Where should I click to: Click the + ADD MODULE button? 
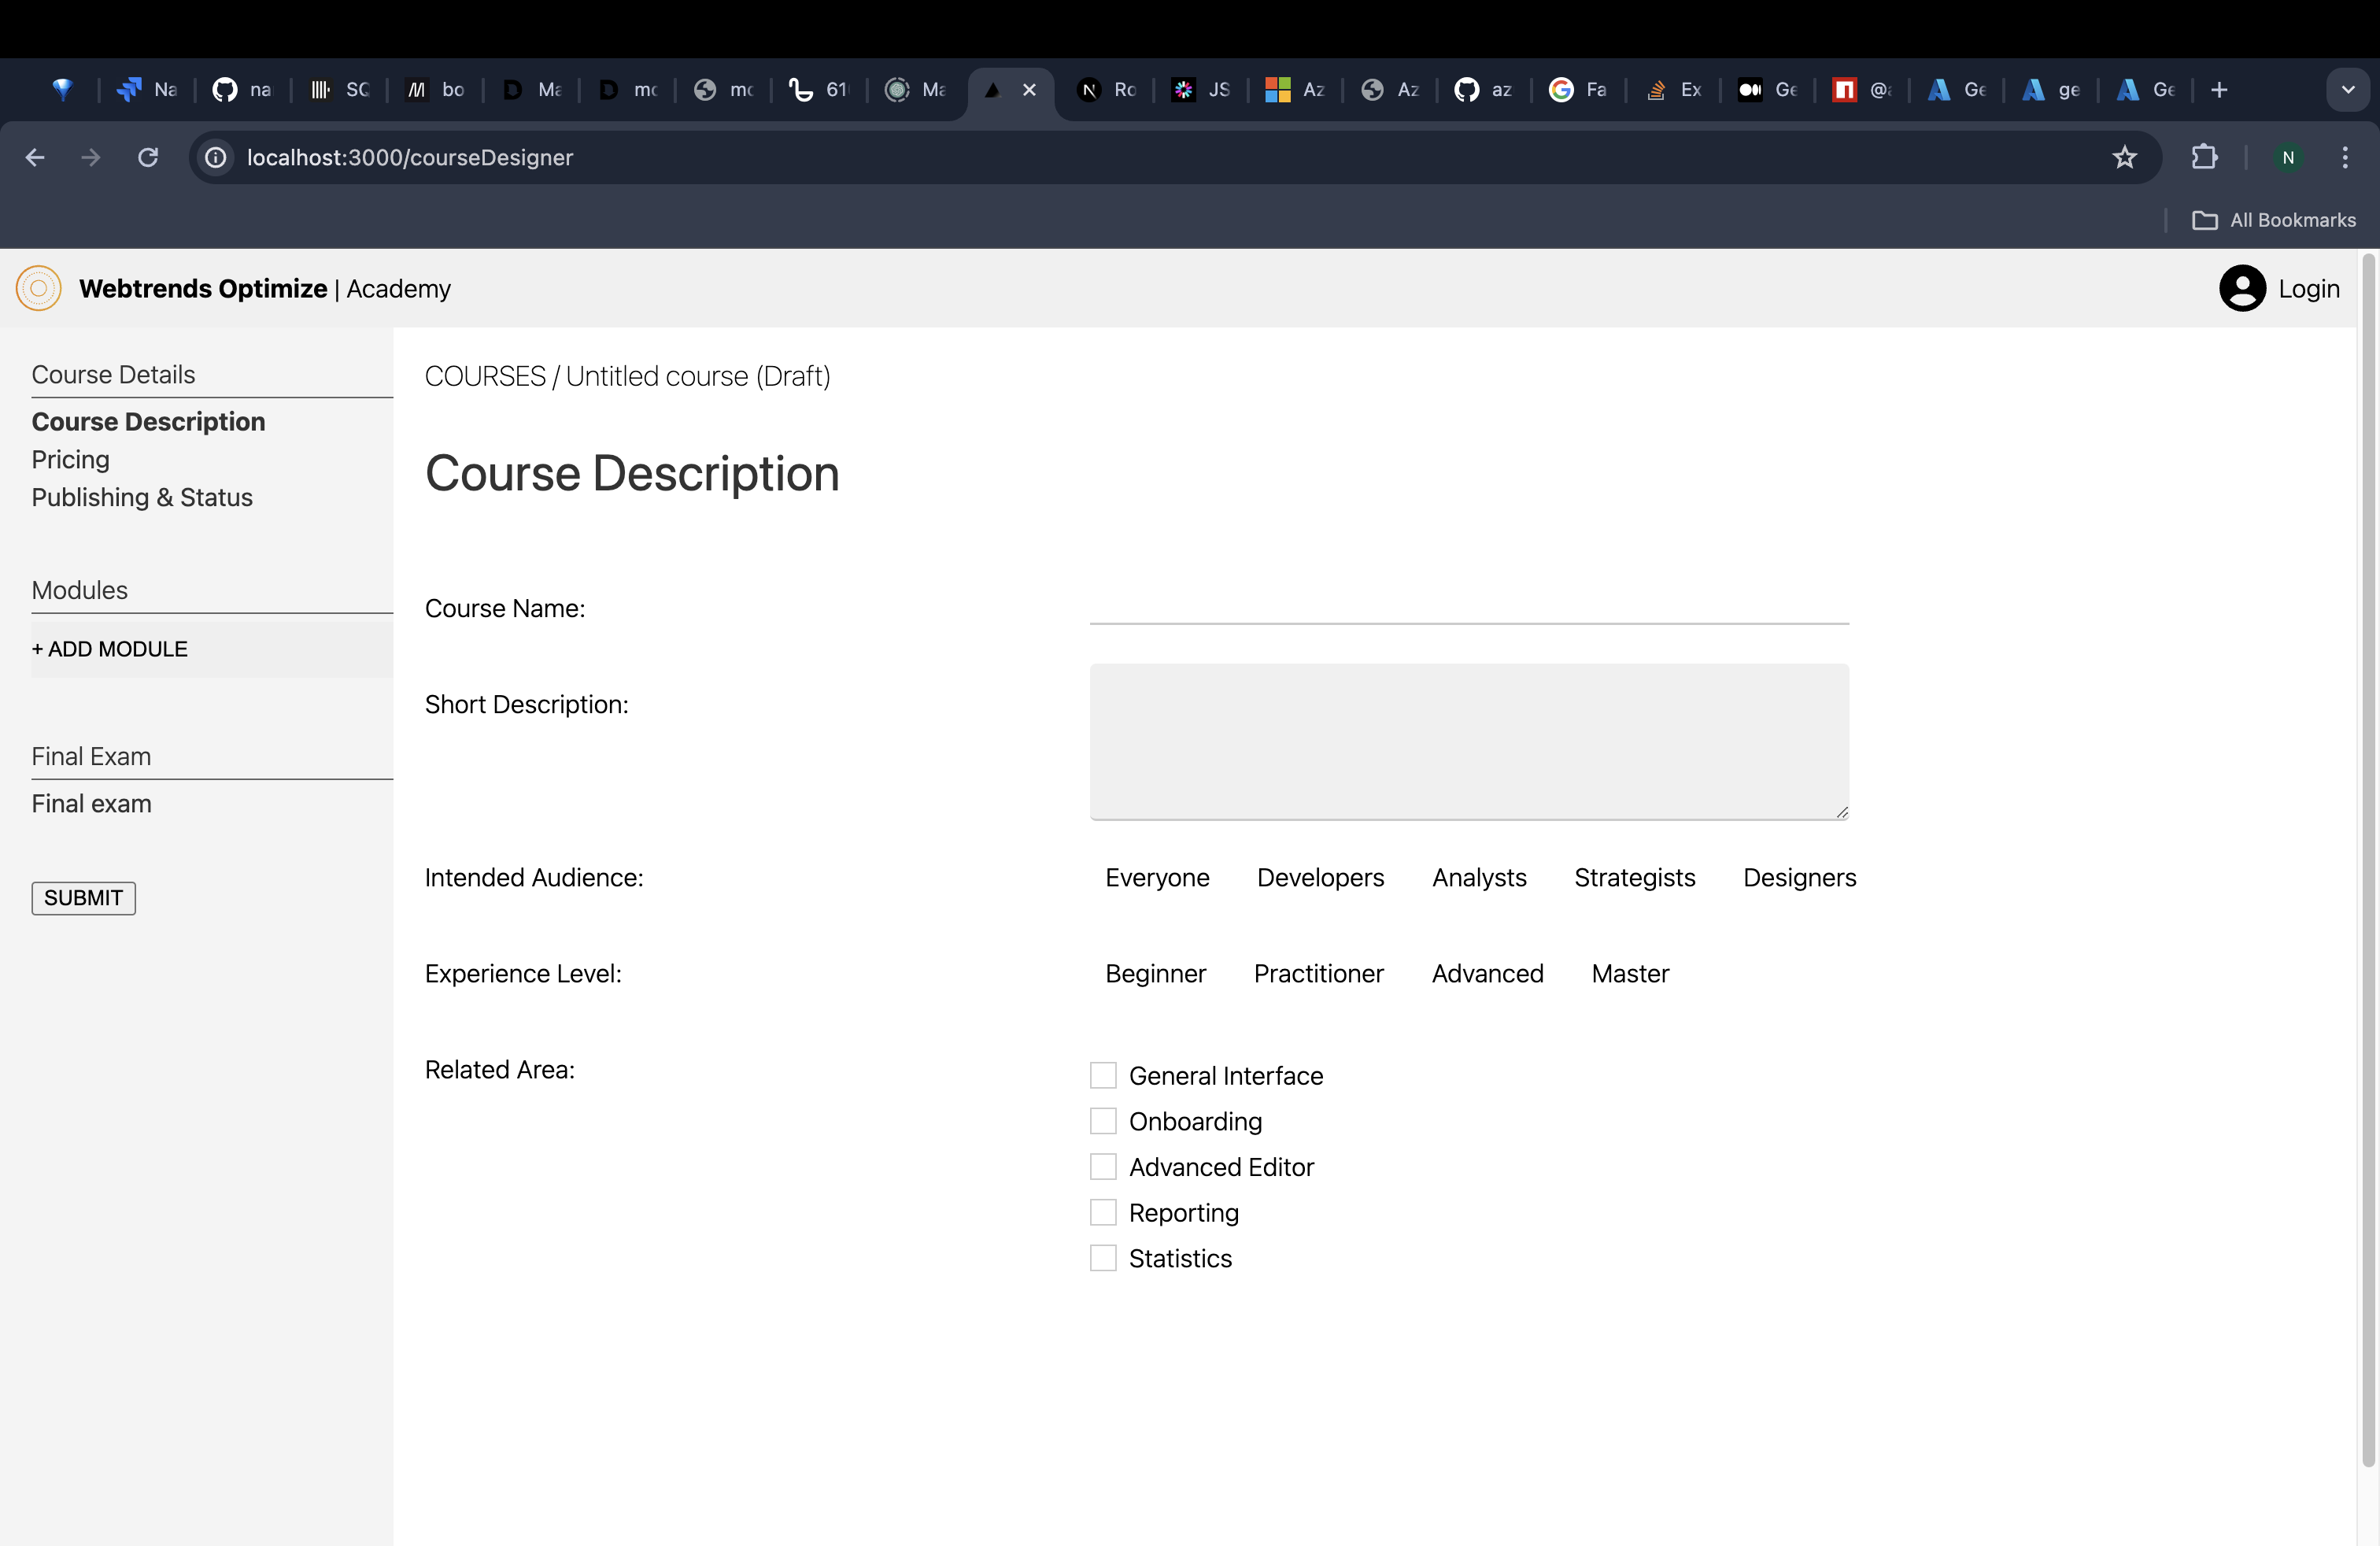212,650
